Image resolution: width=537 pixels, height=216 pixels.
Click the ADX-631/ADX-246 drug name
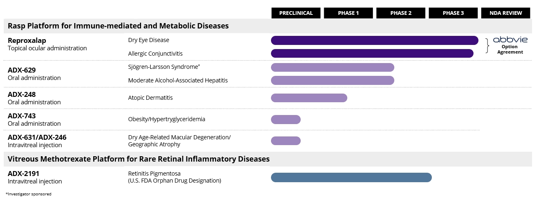tap(37, 137)
